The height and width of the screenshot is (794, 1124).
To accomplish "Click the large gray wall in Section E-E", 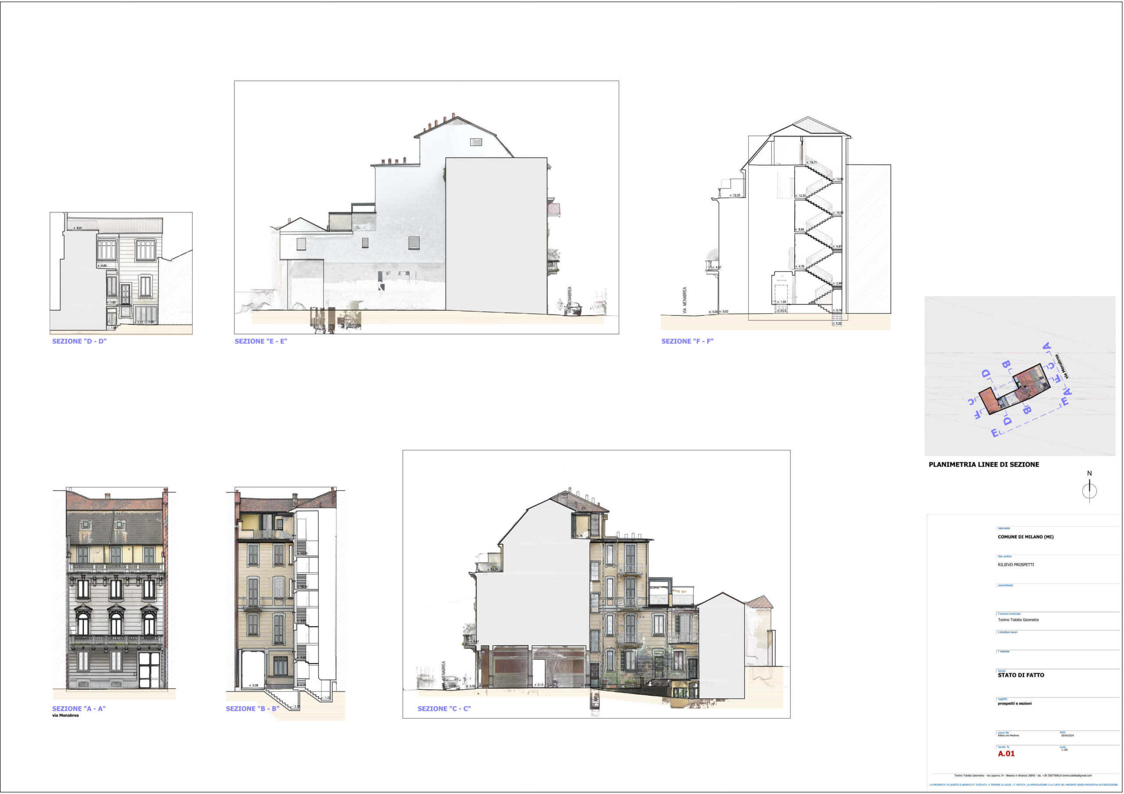I will pyautogui.click(x=496, y=235).
